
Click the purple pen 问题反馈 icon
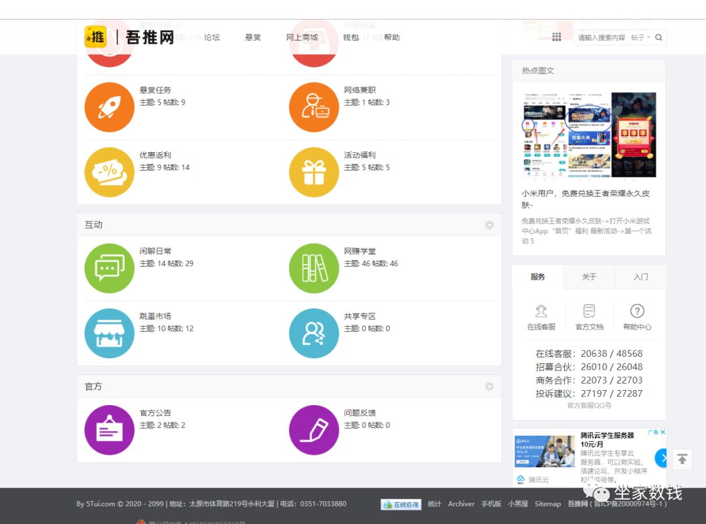pyautogui.click(x=314, y=430)
